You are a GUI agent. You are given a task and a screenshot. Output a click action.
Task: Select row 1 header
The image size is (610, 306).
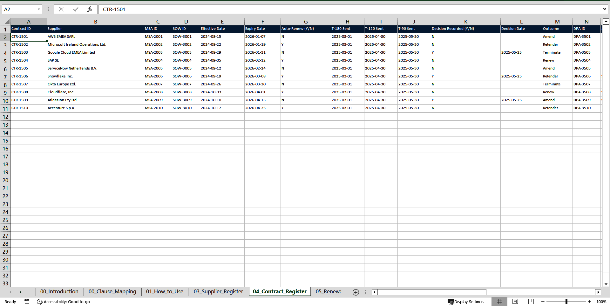(5, 29)
